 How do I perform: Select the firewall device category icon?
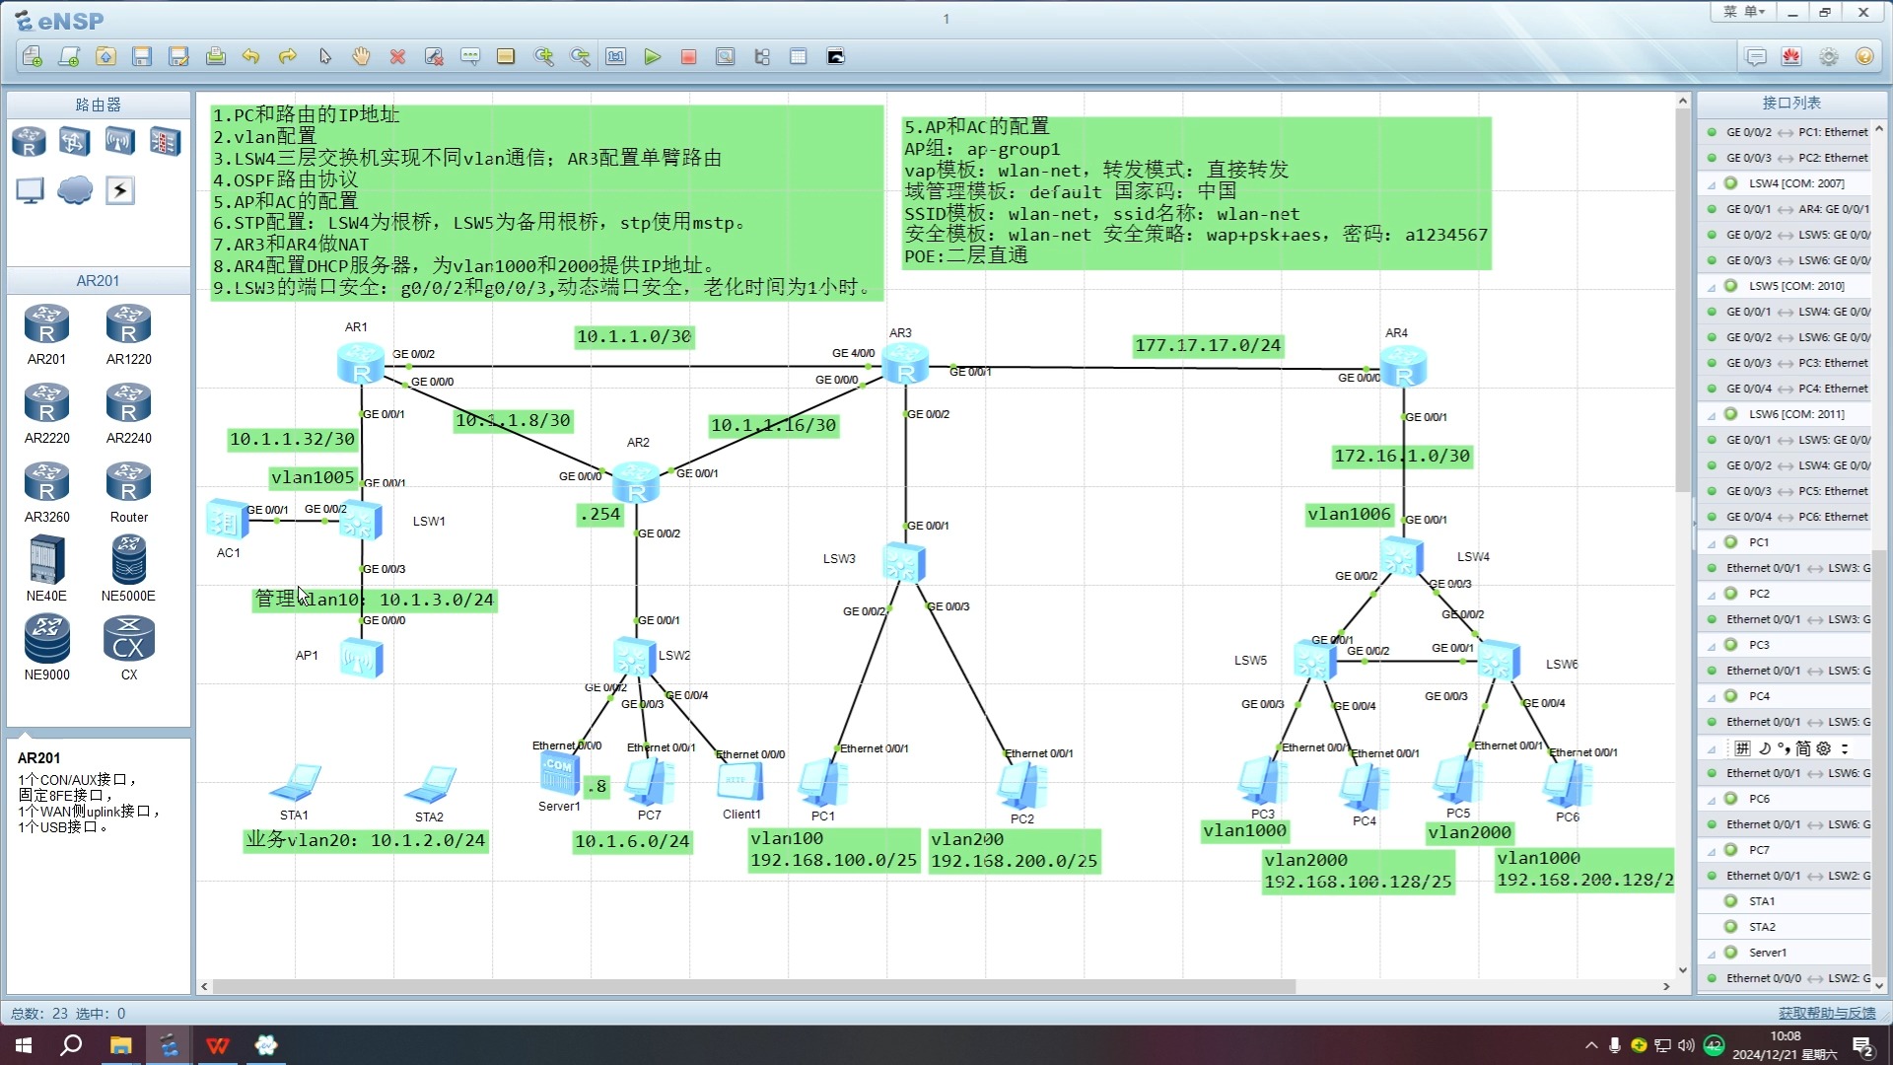pyautogui.click(x=165, y=141)
